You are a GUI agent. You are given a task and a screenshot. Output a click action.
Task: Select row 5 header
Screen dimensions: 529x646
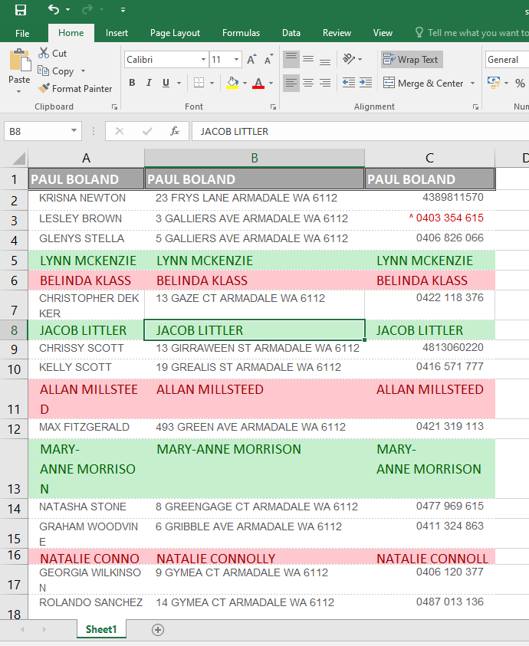coord(14,261)
